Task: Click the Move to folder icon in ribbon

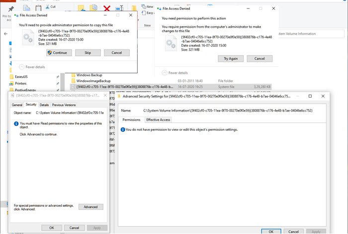Action: 81,8
